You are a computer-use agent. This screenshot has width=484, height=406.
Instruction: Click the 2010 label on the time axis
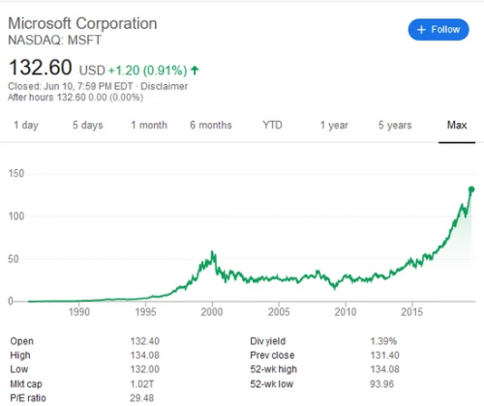tap(346, 311)
